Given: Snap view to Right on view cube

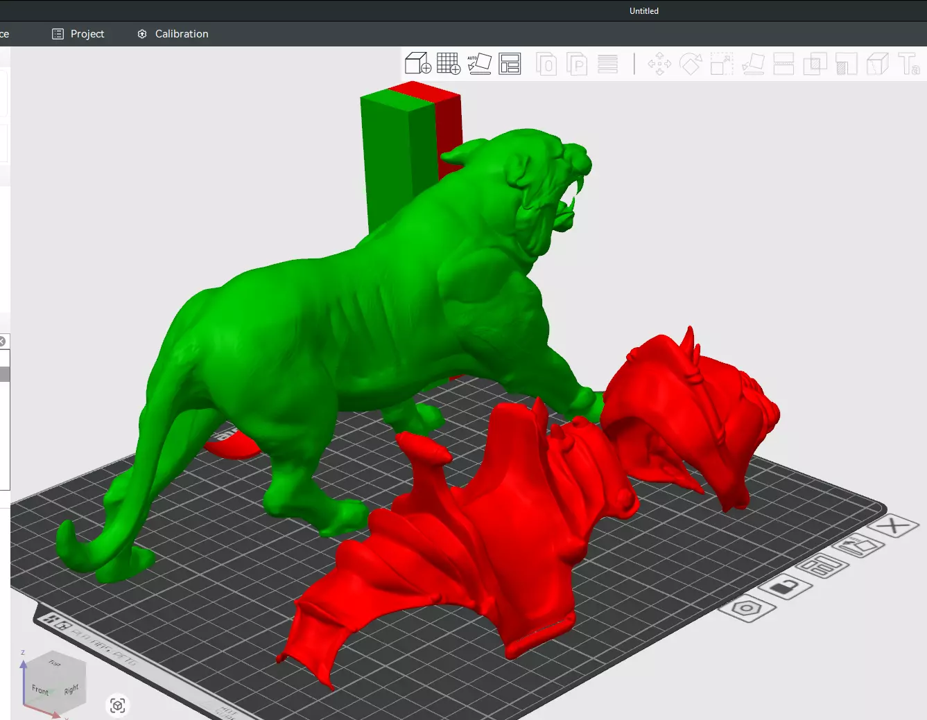Looking at the screenshot, I should point(71,690).
